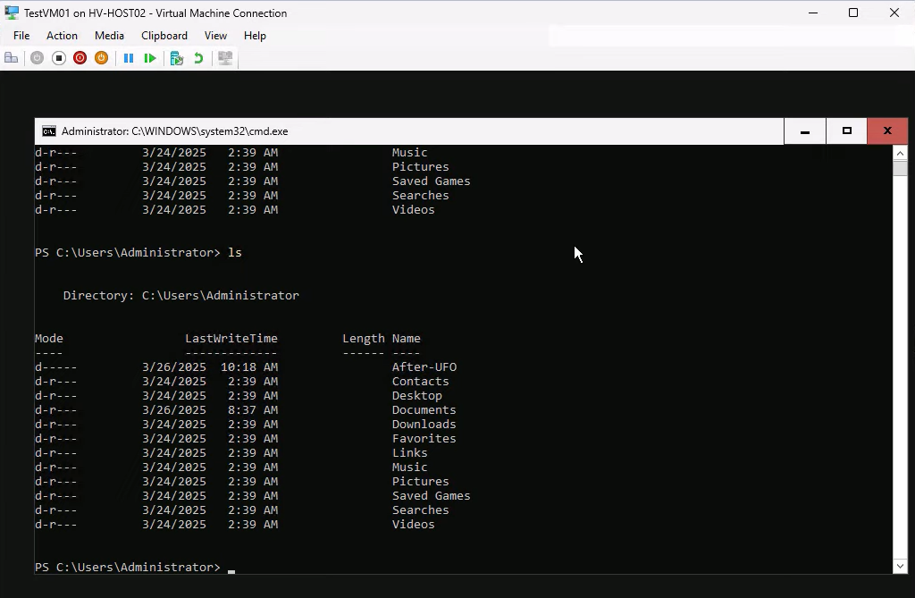The image size is (915, 598).
Task: Maximize the Virtual Machine Connection window
Action: coord(853,13)
